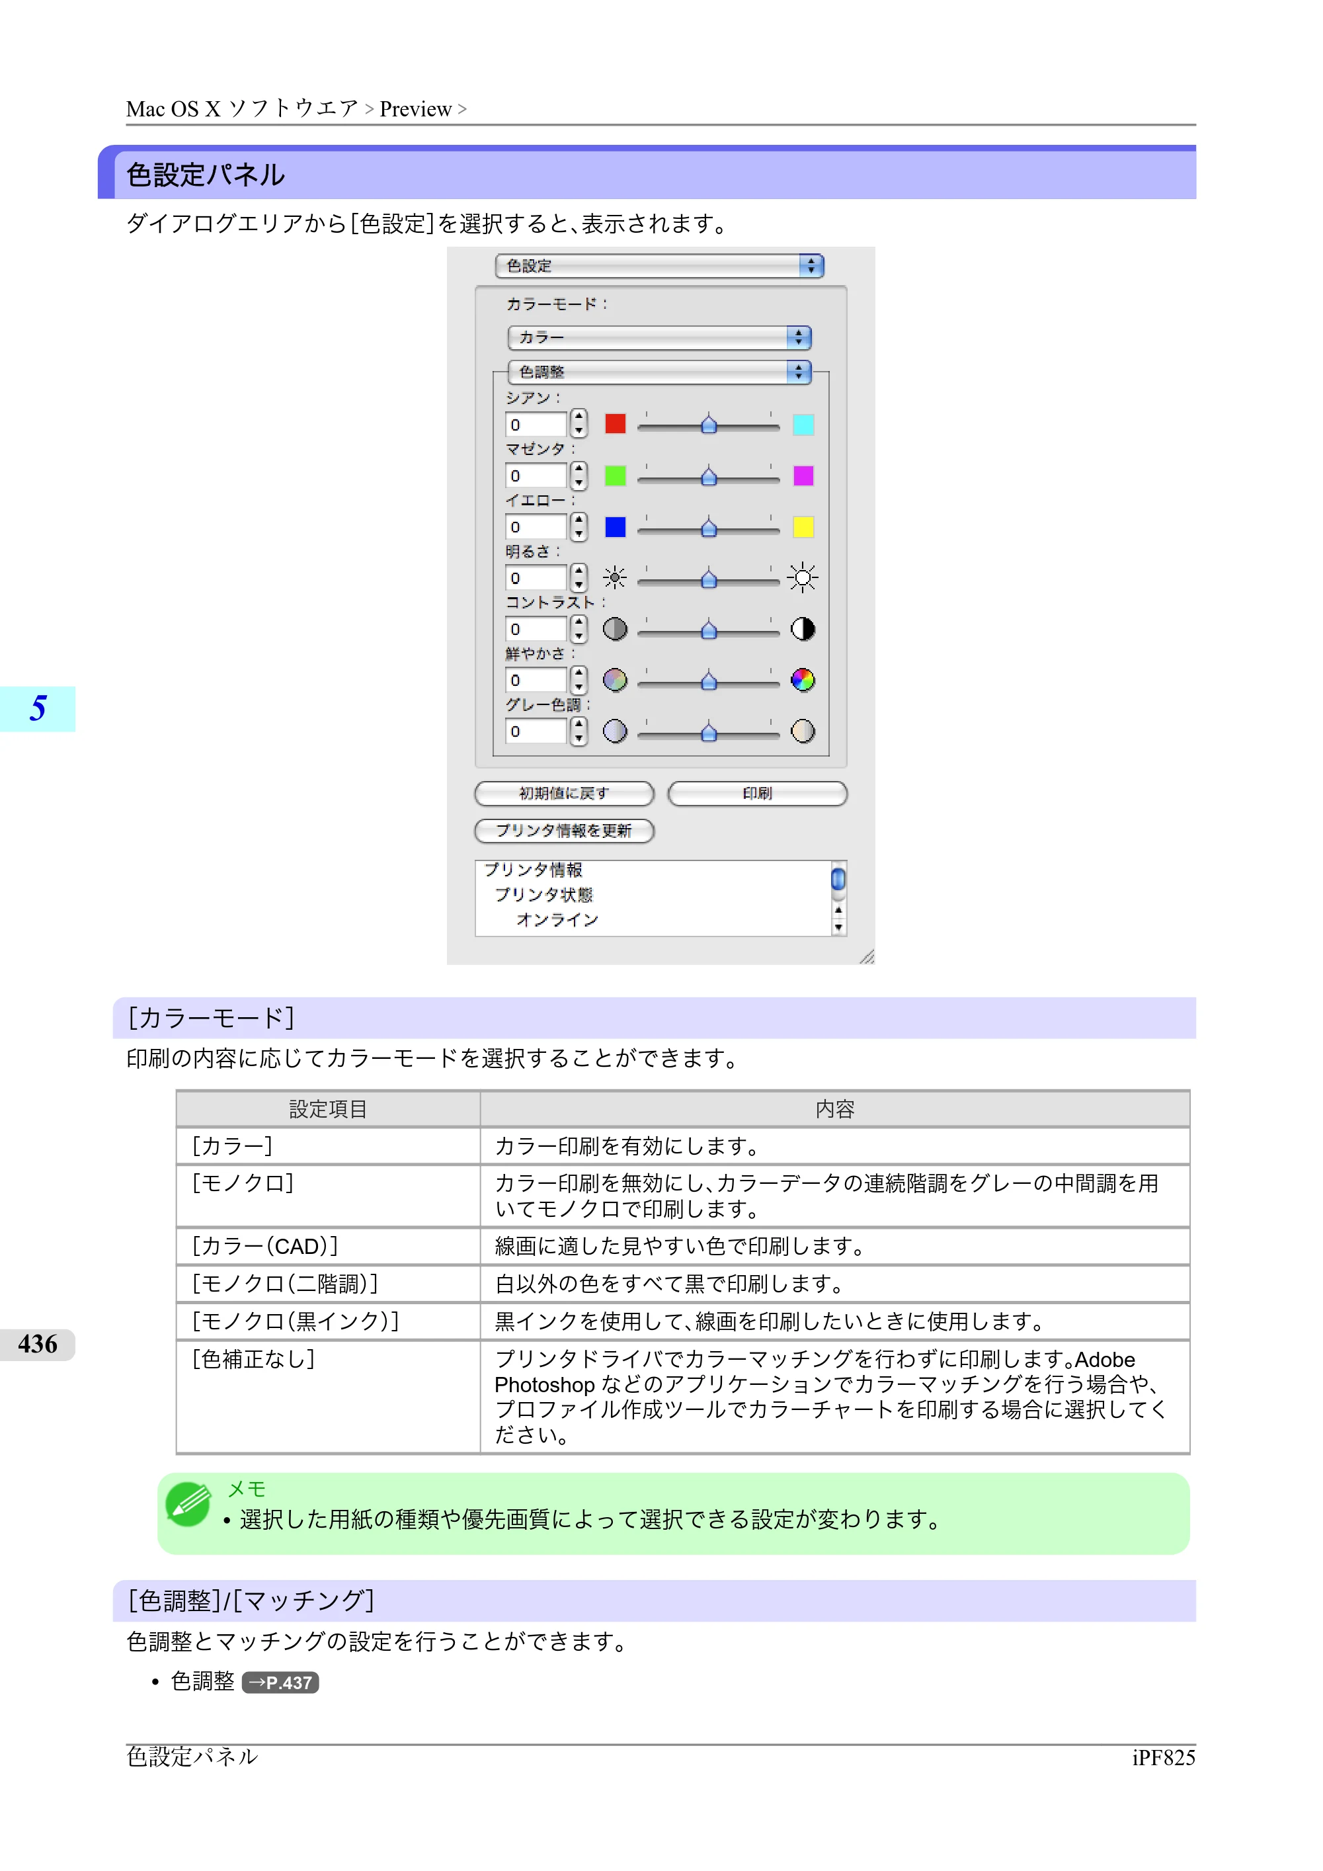
Task: Click the [色補正なし] table cell
Action: [329, 1397]
